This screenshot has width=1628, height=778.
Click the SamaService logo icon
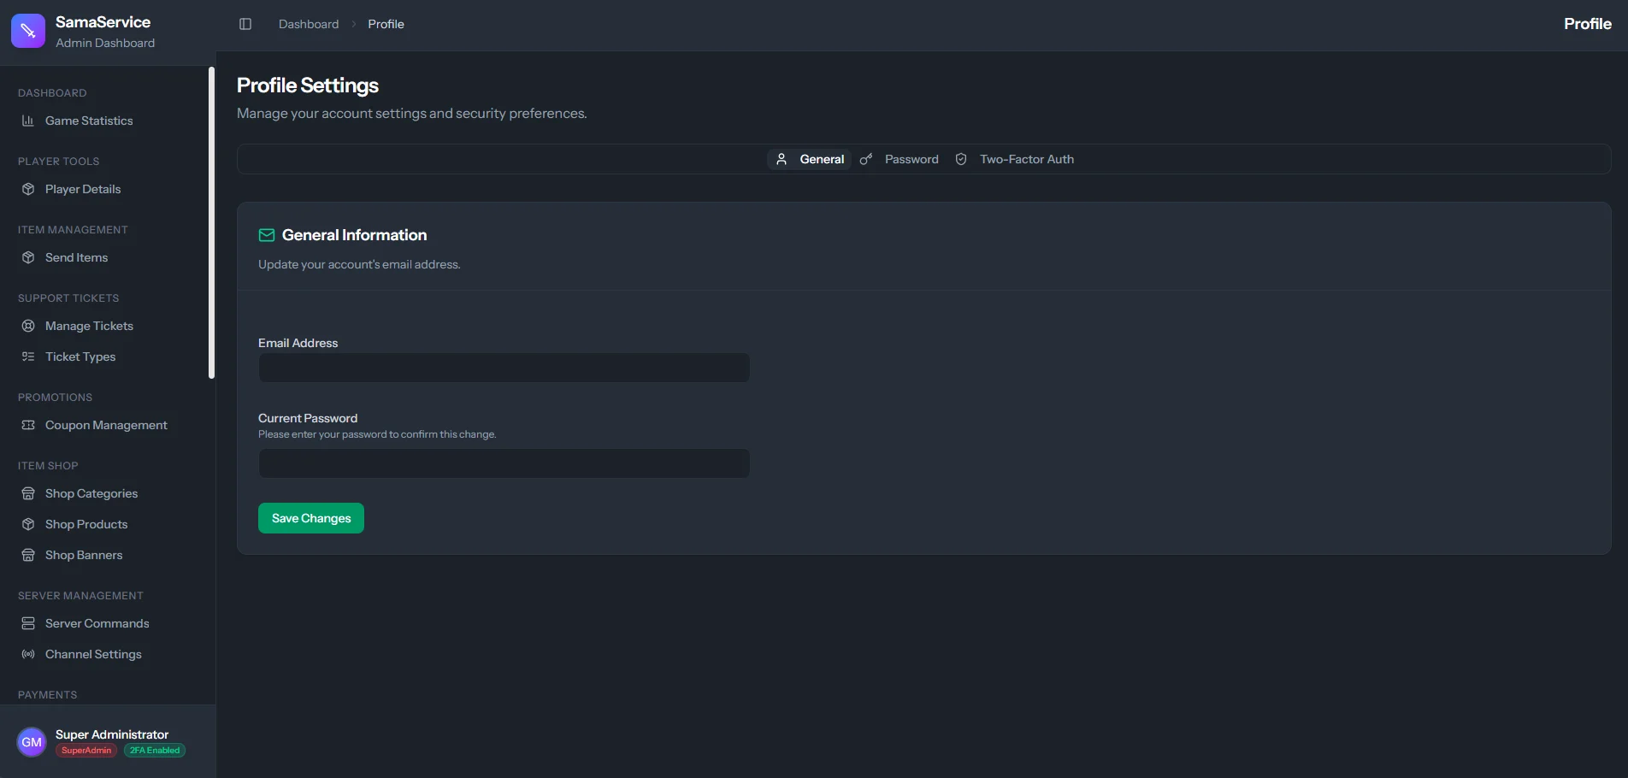(28, 31)
